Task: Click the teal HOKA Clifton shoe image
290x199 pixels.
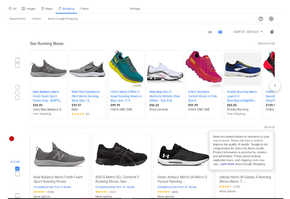Action: coord(126,69)
